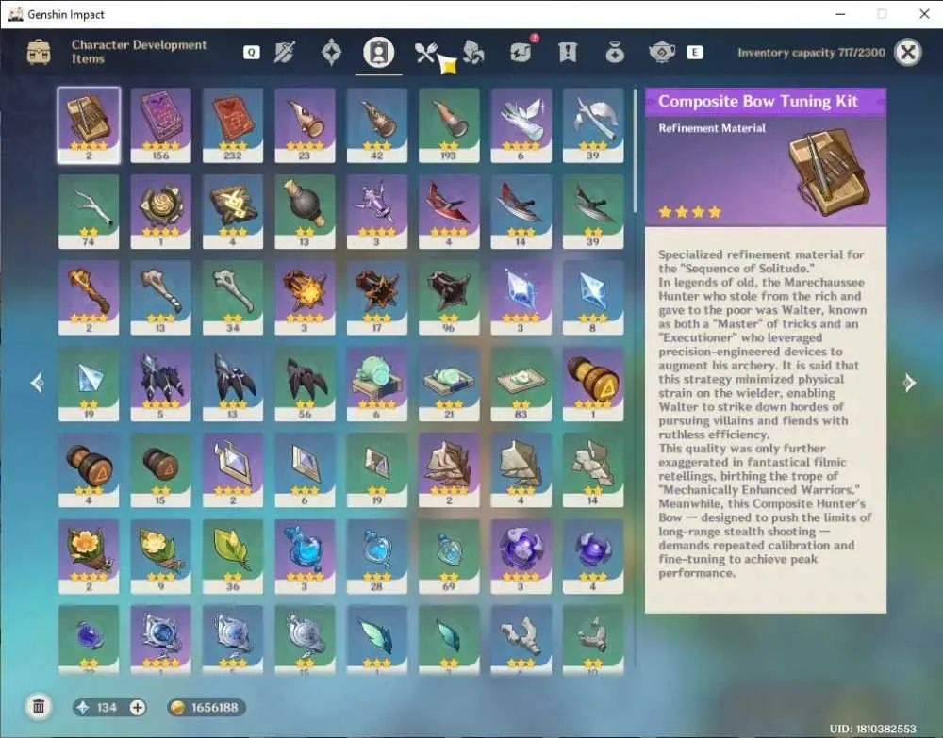Select the black flask item with count 13
This screenshot has width=943, height=738.
305,211
